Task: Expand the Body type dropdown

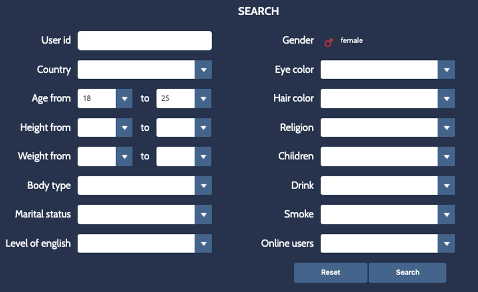Action: tap(145, 185)
